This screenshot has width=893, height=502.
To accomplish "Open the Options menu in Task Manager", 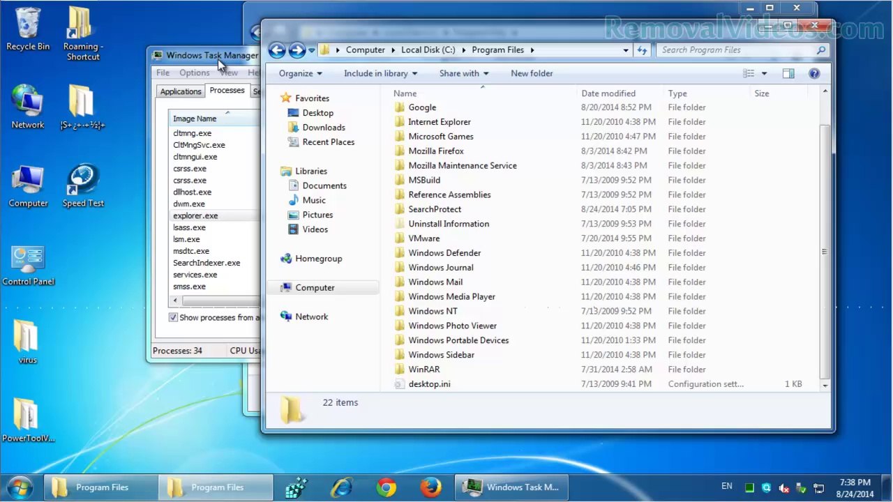I will (194, 73).
